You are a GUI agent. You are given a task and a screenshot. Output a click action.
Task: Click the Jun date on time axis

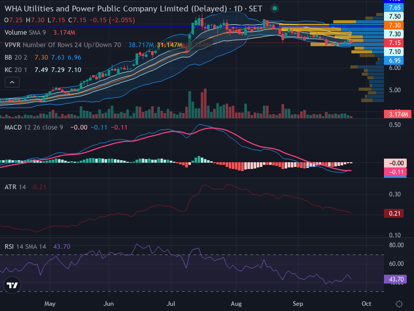pos(109,304)
